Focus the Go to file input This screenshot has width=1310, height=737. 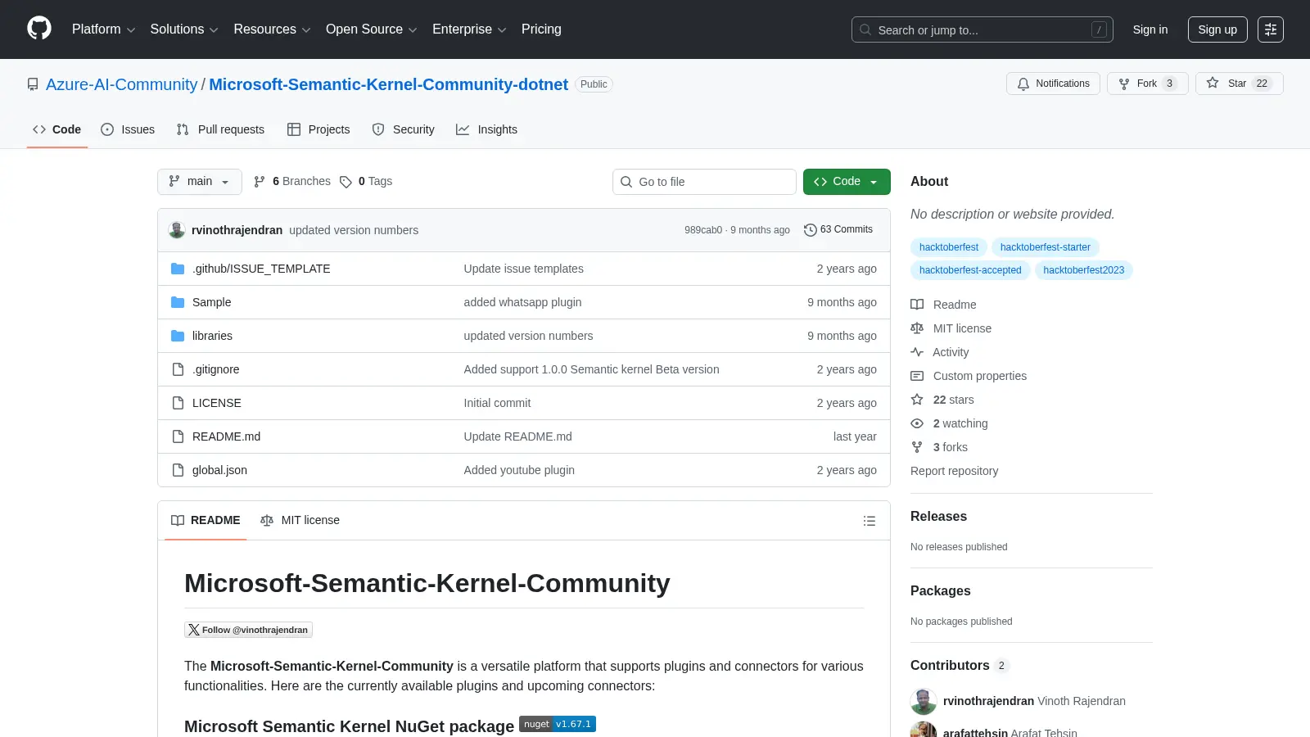(704, 182)
